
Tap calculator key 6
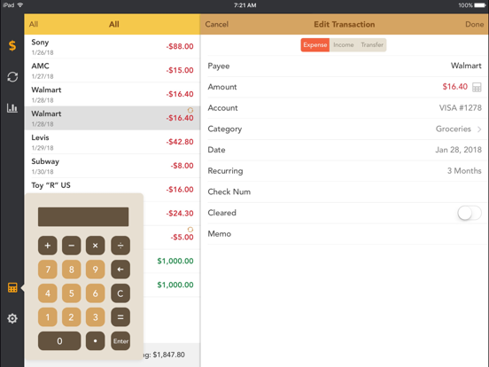click(x=96, y=293)
